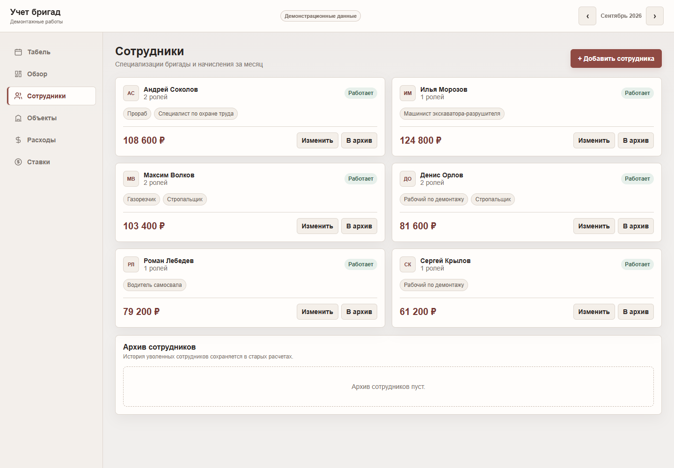Go to next month with right arrow
The width and height of the screenshot is (674, 468).
[x=655, y=16]
